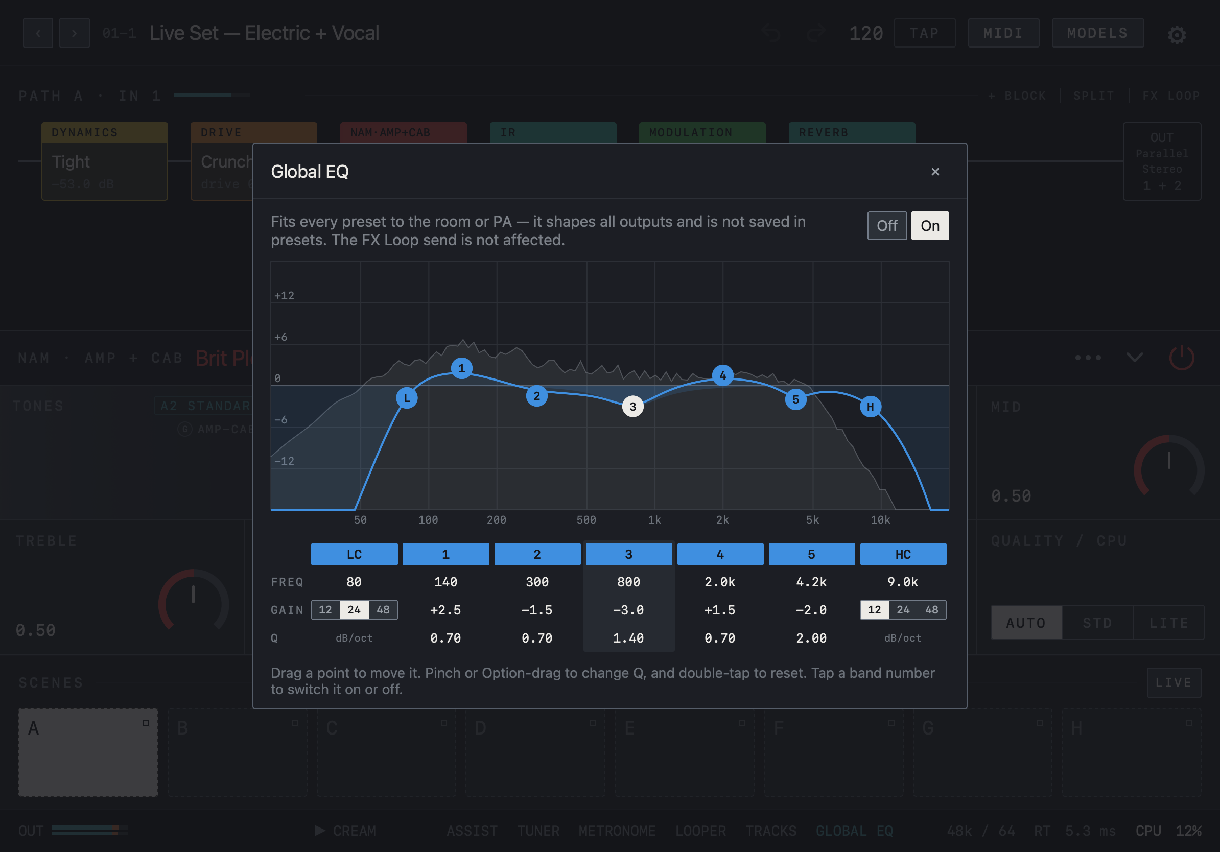Open the MODELS browser

[x=1097, y=33]
